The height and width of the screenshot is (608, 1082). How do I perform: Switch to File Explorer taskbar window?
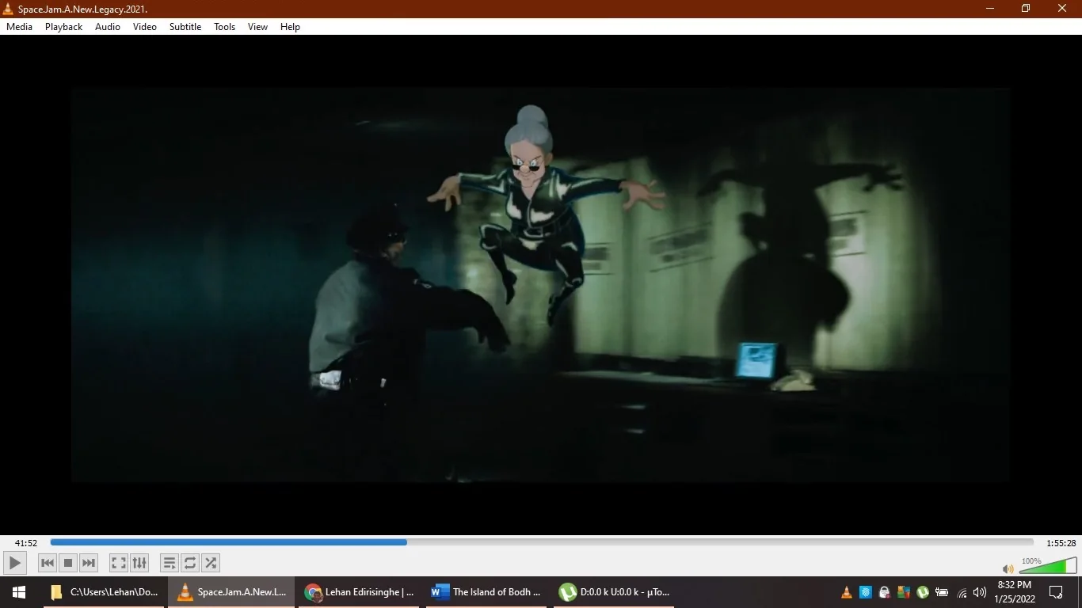[105, 592]
